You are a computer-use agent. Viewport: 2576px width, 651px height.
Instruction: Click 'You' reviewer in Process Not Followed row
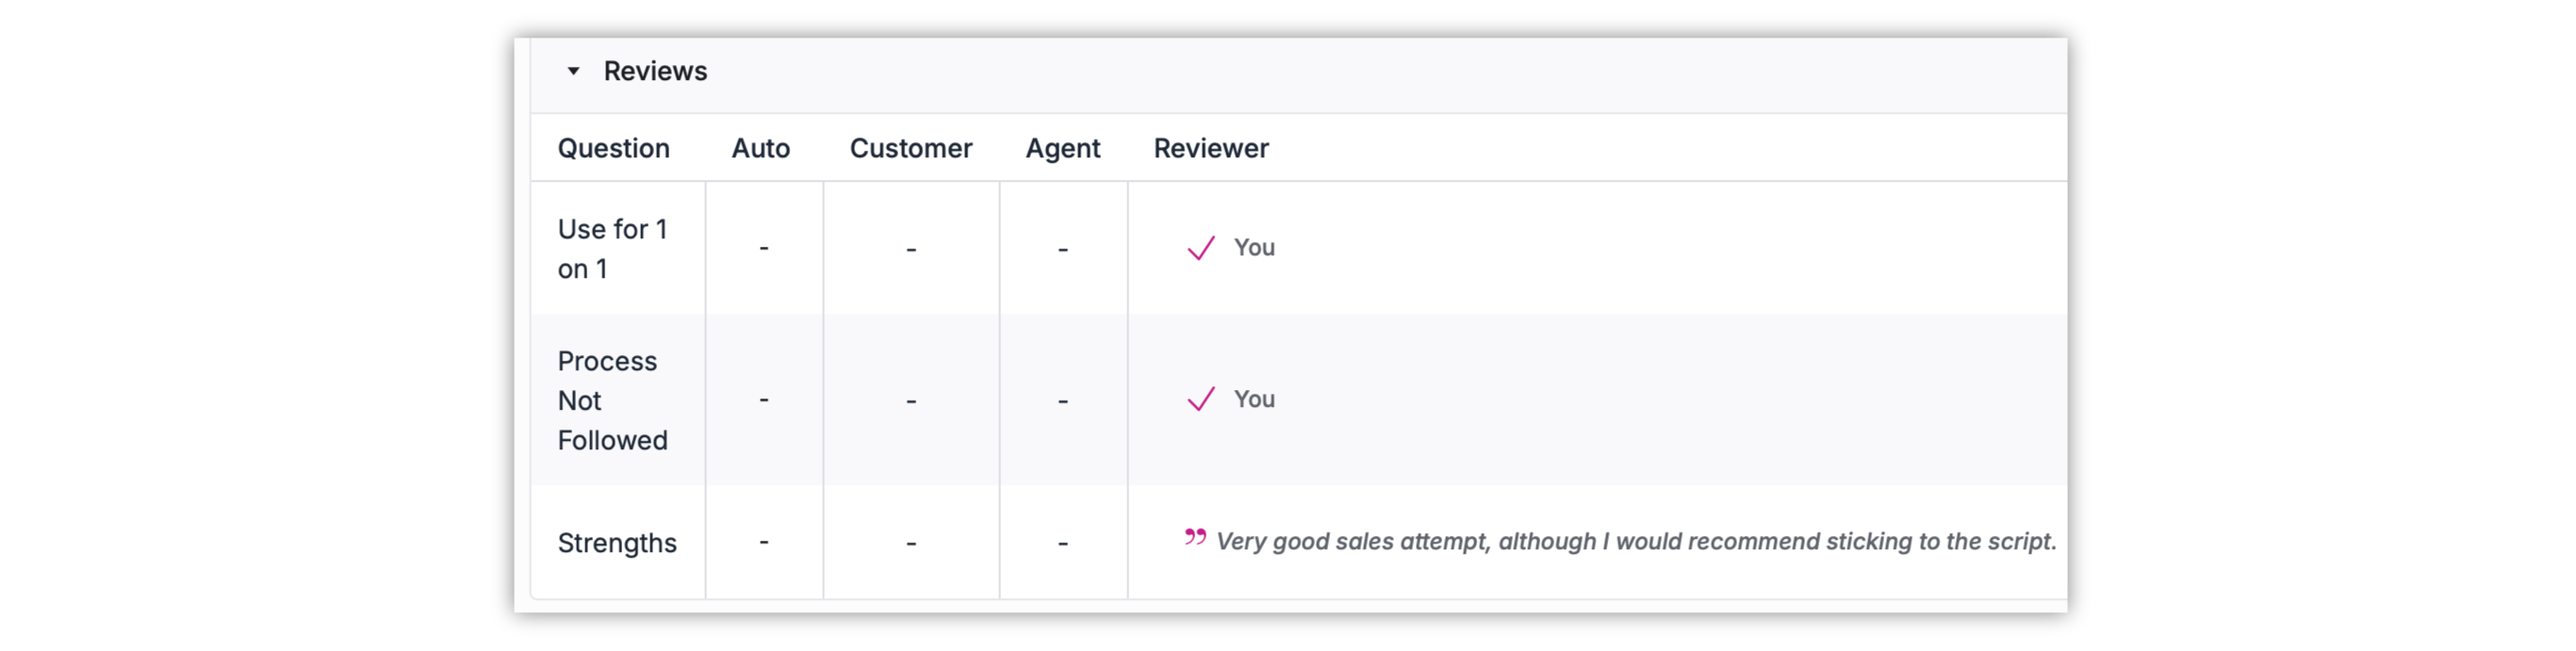tap(1254, 399)
